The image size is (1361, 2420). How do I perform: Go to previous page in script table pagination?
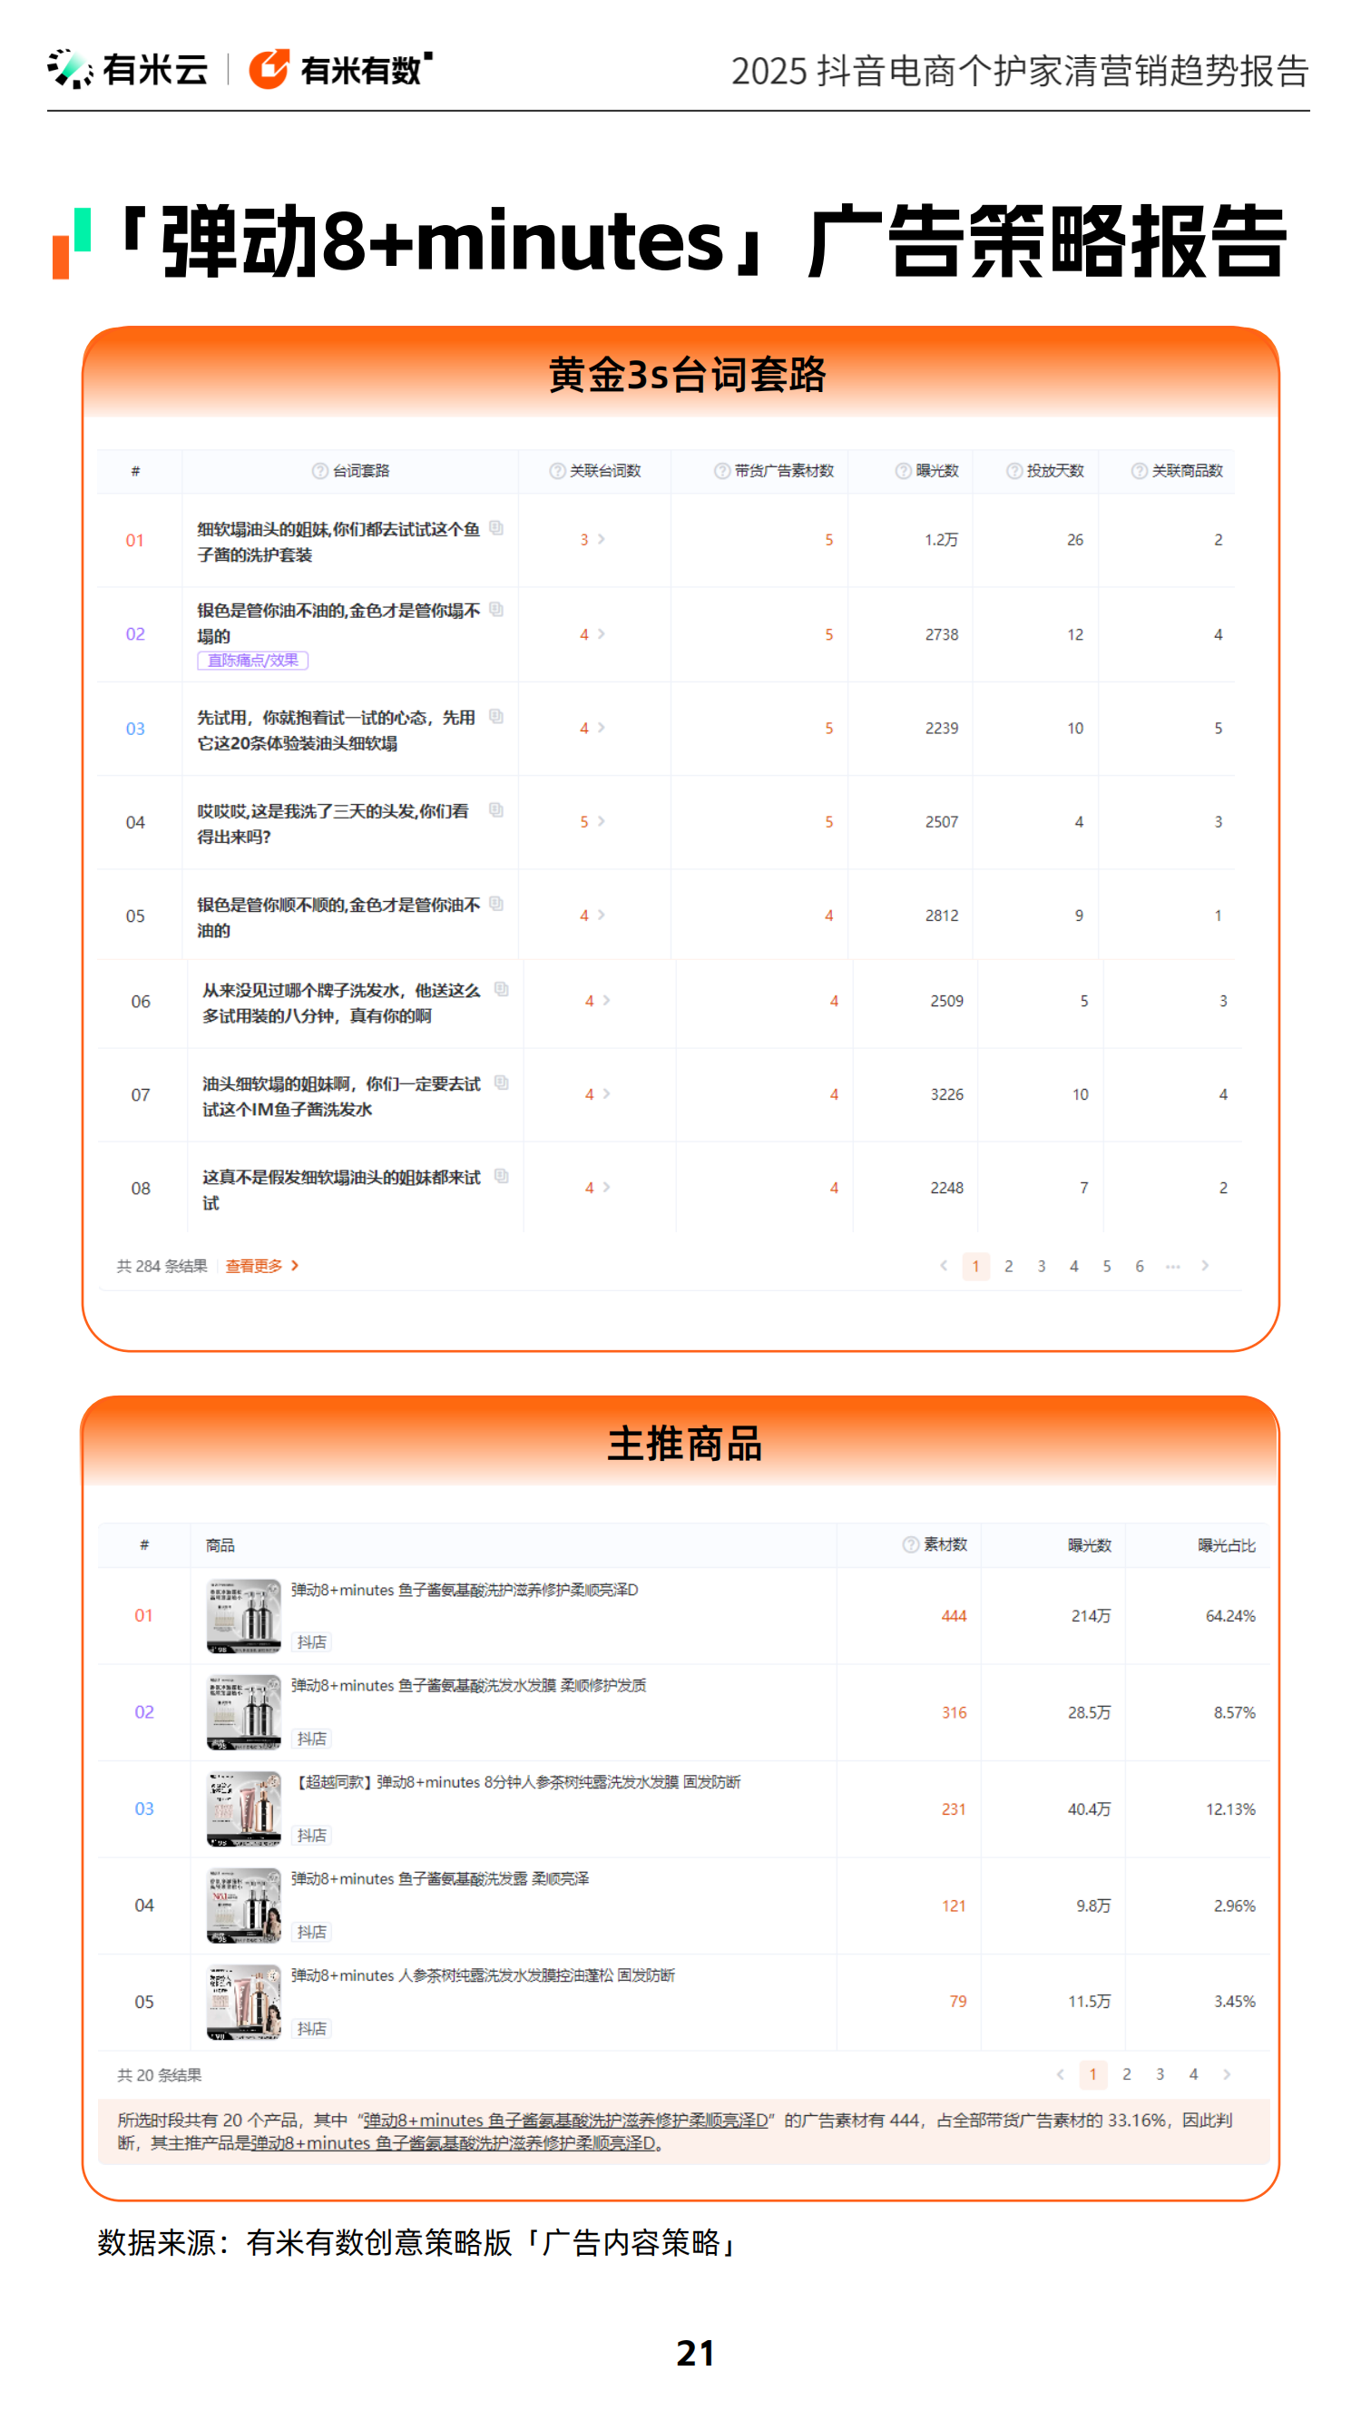click(943, 1267)
